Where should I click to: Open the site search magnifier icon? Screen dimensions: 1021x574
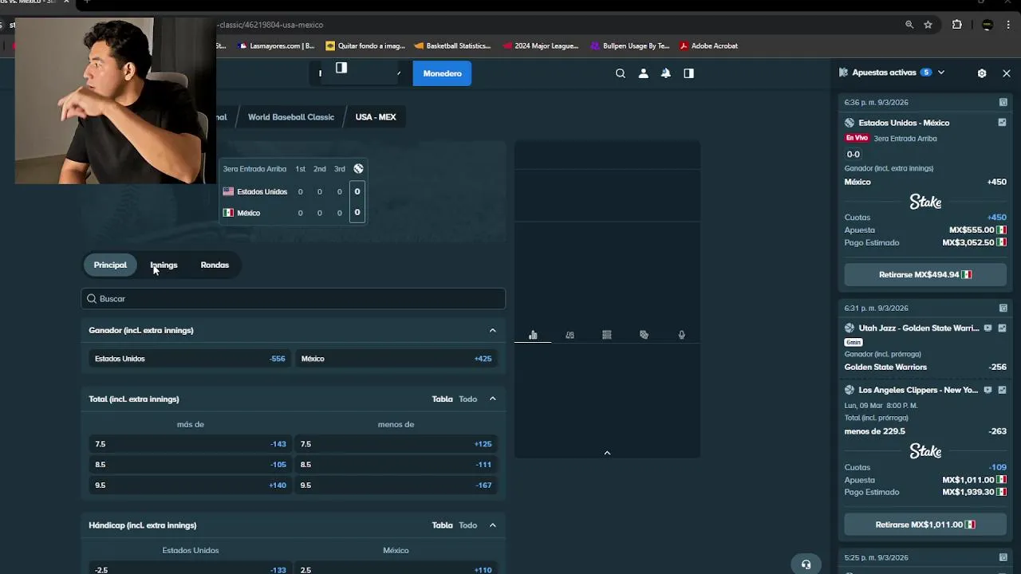tap(621, 73)
